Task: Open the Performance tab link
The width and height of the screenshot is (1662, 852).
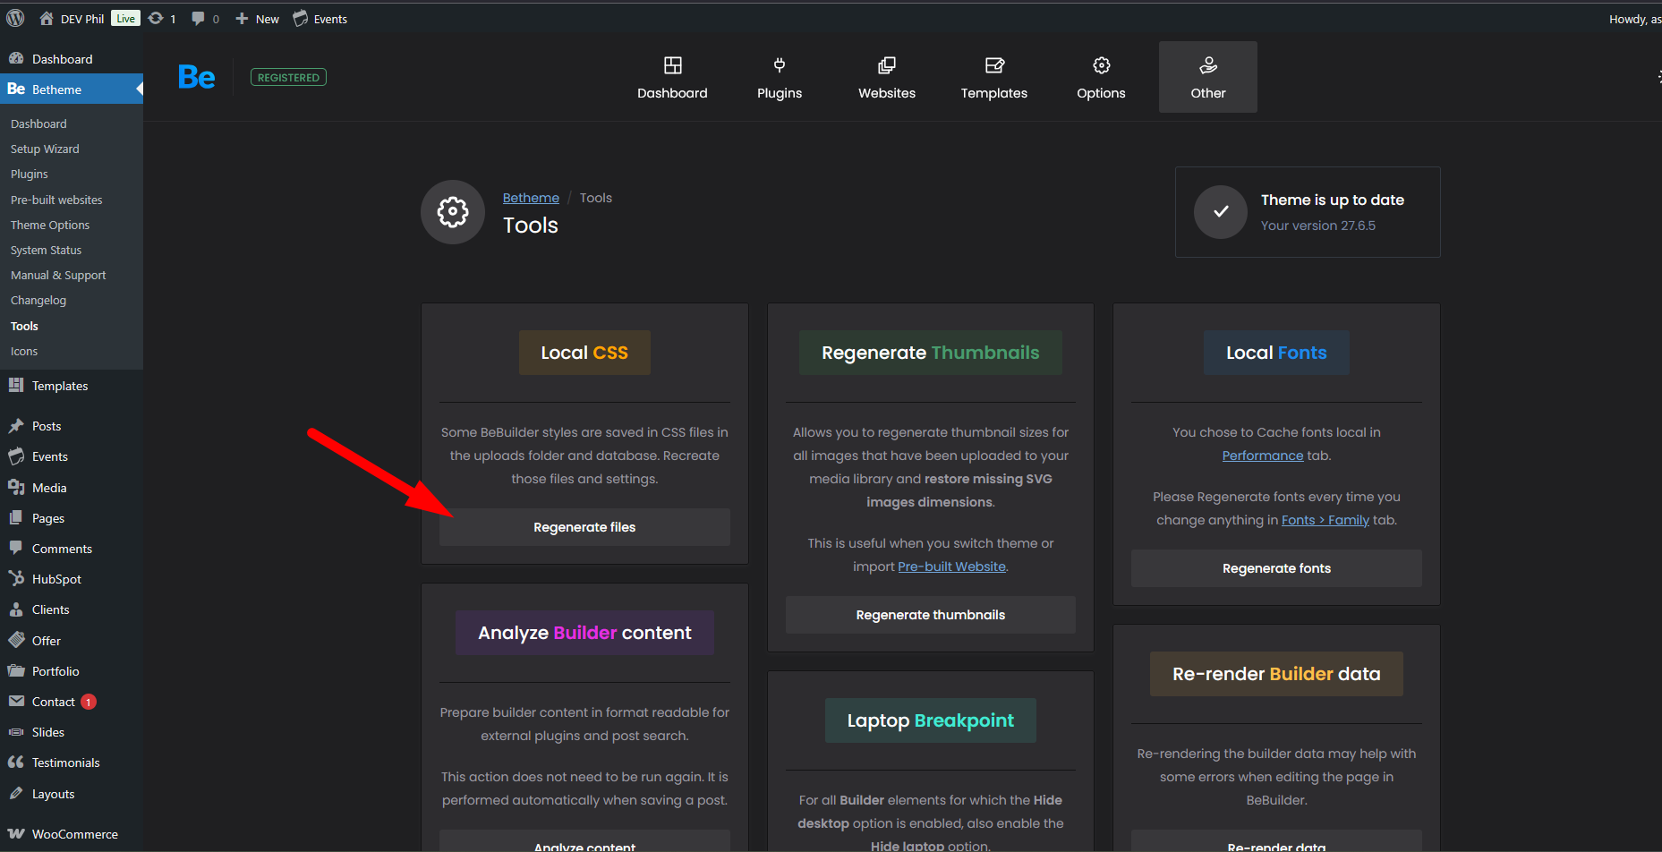Action: 1263,456
